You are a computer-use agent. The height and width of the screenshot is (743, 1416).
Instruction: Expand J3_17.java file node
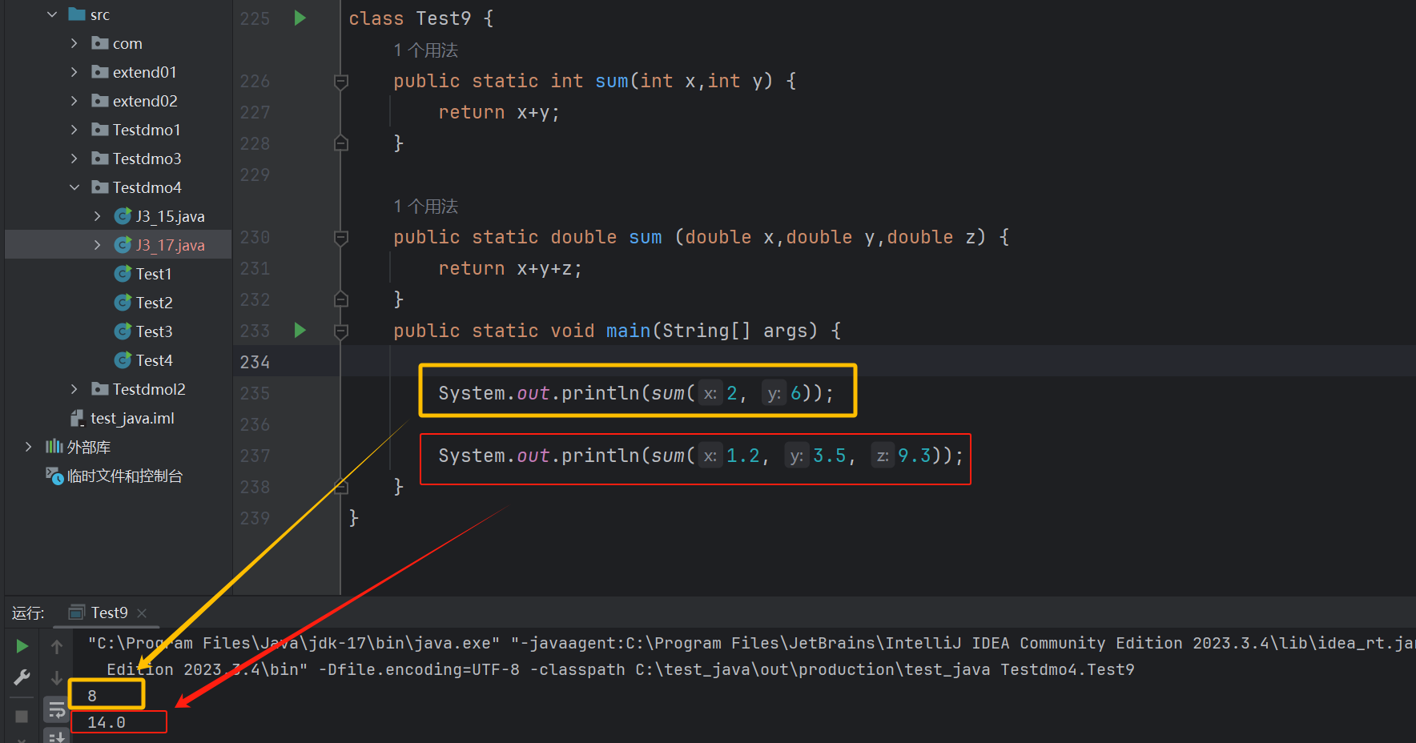98,245
